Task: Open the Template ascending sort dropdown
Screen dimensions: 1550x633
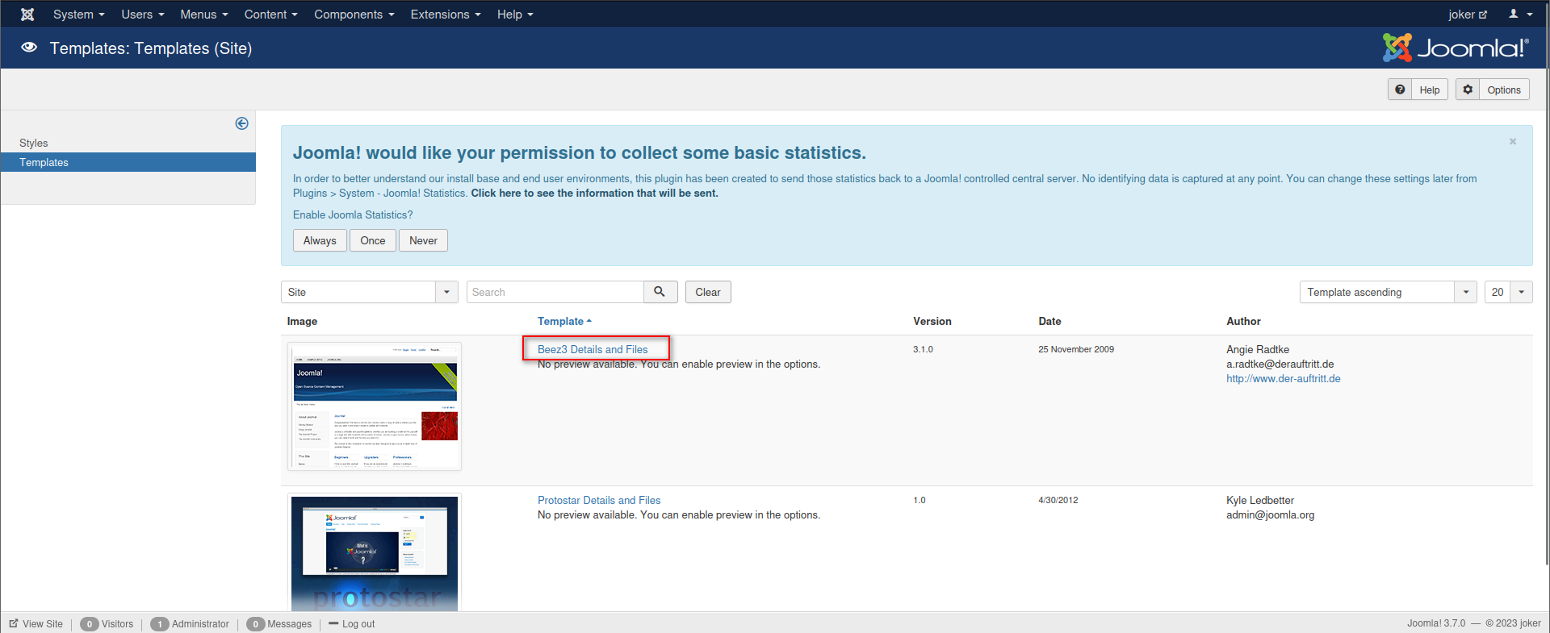Action: click(1388, 292)
